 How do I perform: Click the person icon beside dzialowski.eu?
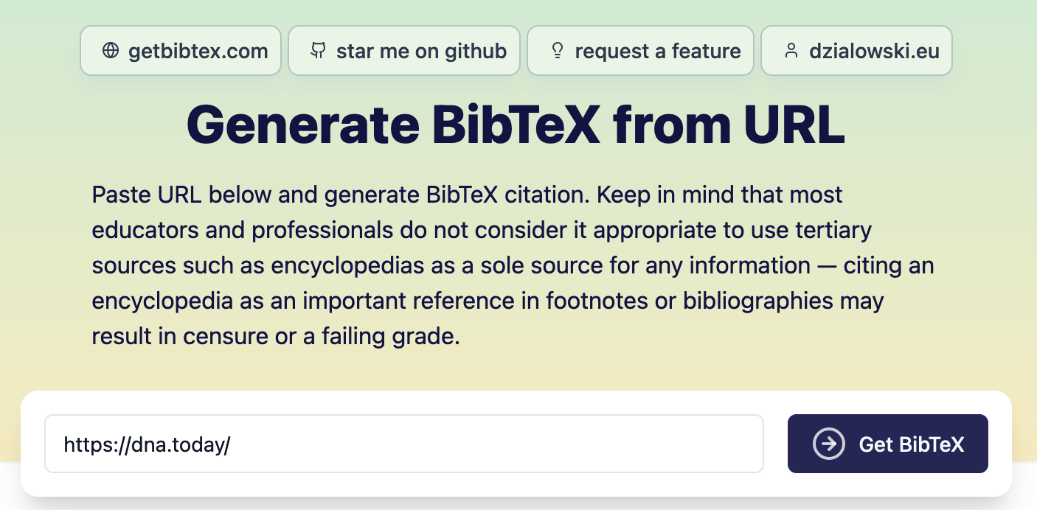coord(791,51)
